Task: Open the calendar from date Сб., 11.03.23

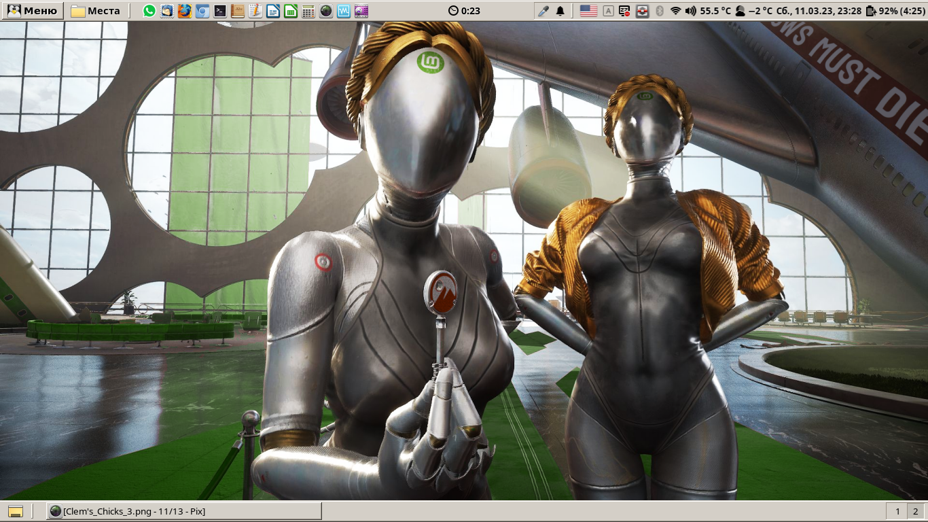Action: pos(819,11)
